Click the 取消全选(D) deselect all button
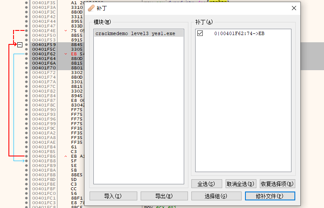This screenshot has height=208, width=324. pyautogui.click(x=241, y=184)
